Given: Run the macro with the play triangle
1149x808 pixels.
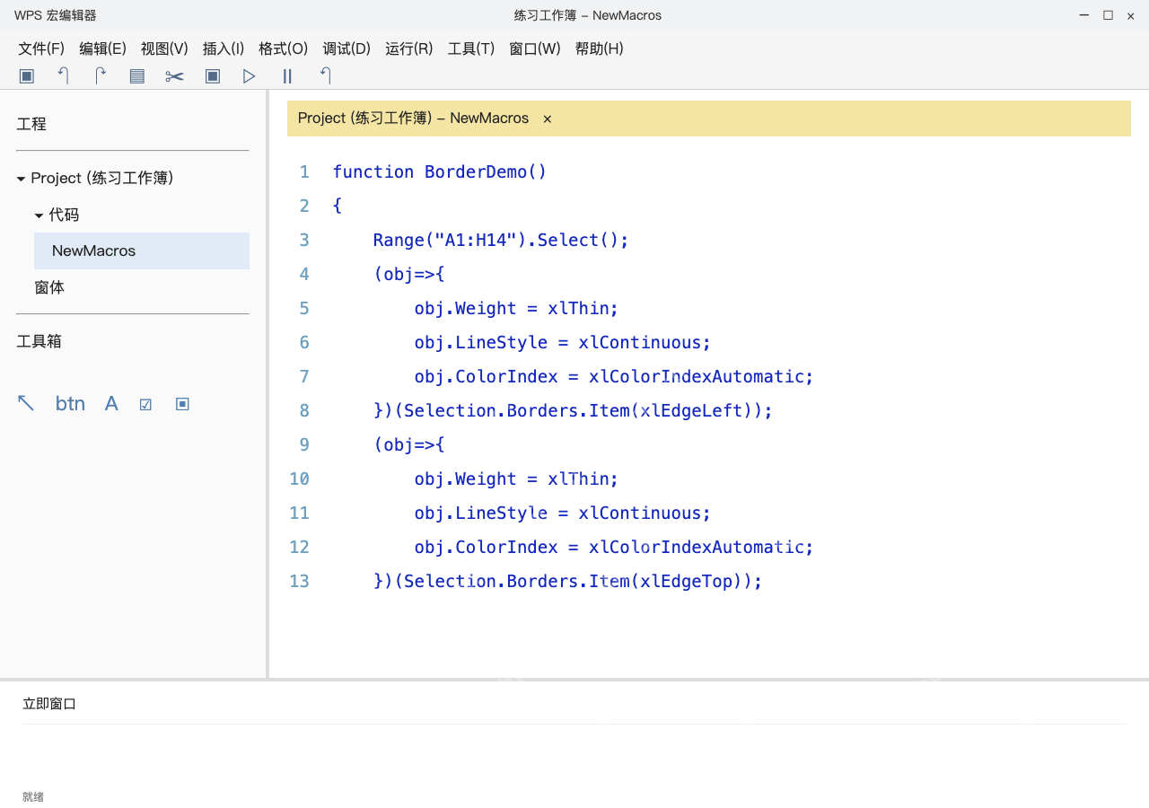Looking at the screenshot, I should tap(250, 76).
